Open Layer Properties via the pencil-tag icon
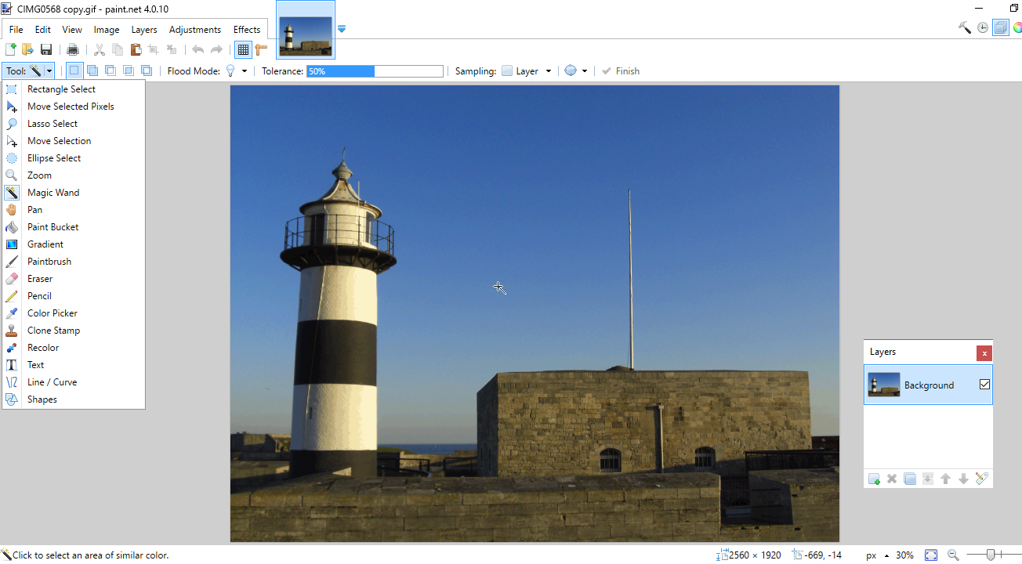Image resolution: width=1022 pixels, height=564 pixels. tap(980, 479)
